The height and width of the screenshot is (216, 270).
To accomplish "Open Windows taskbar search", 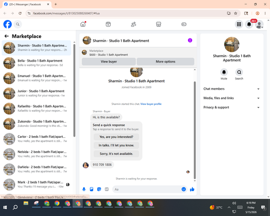I will tap(15, 207).
